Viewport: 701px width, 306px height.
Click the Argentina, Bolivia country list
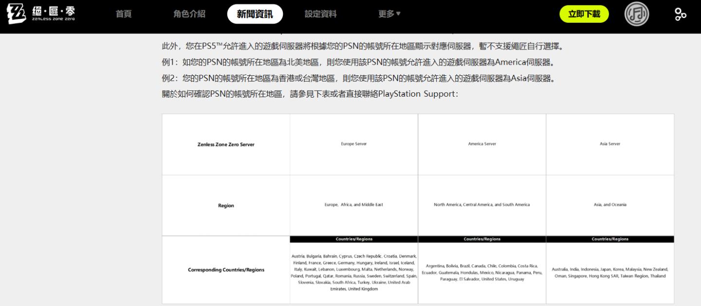(x=482, y=272)
